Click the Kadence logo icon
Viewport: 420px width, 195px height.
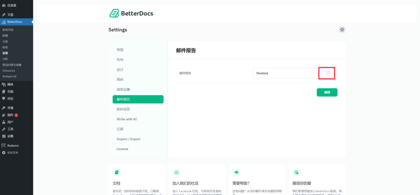click(4, 146)
